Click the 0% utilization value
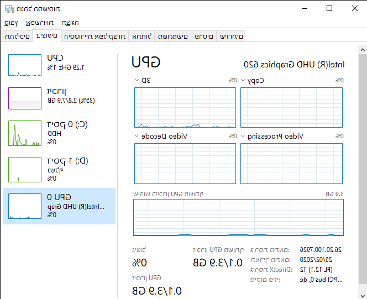The image size is (367, 299). tap(139, 263)
